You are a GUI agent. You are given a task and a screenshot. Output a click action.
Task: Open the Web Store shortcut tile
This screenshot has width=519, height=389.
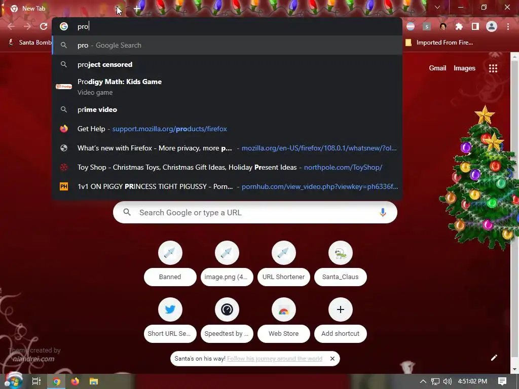[x=284, y=320]
